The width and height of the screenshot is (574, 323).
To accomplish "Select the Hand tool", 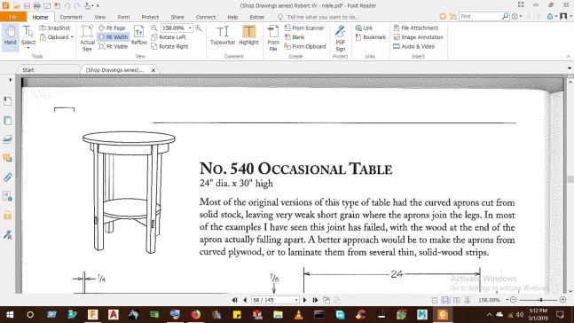I will pos(11,35).
